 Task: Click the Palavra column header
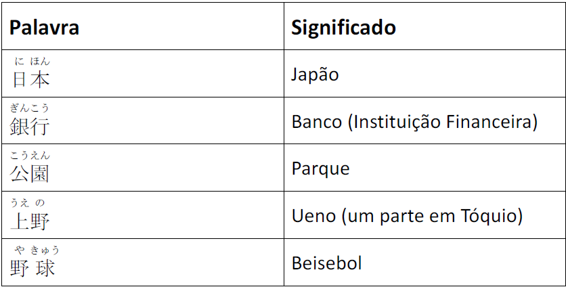click(44, 28)
